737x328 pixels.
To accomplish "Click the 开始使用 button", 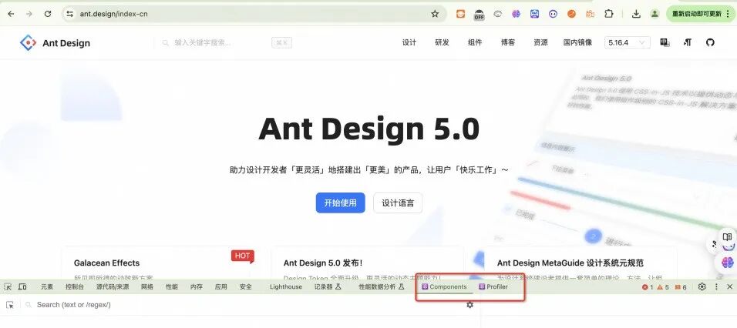I will 340,202.
